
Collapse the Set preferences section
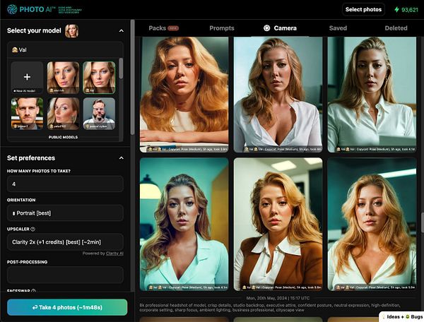click(x=122, y=158)
